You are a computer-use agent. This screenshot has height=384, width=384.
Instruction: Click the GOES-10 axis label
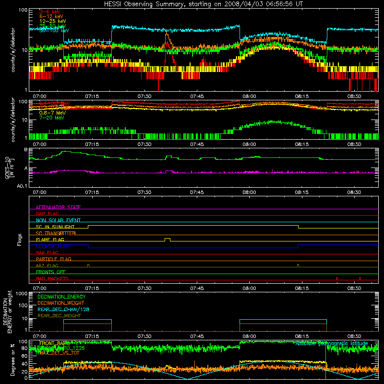[x=7, y=168]
